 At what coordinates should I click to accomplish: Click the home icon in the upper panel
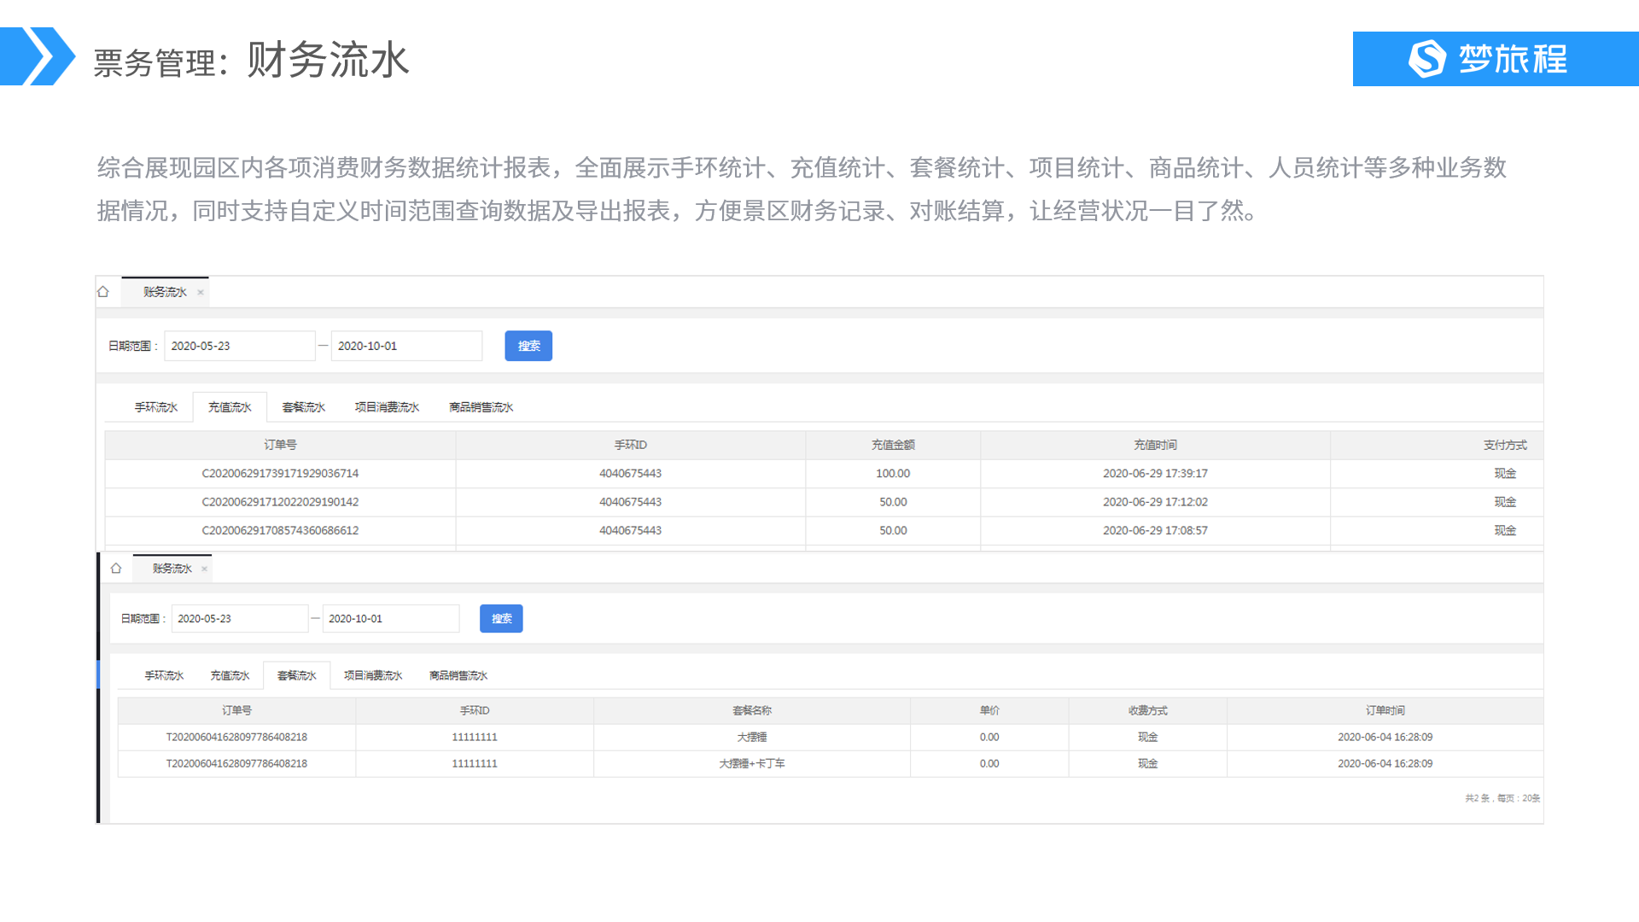tap(103, 292)
